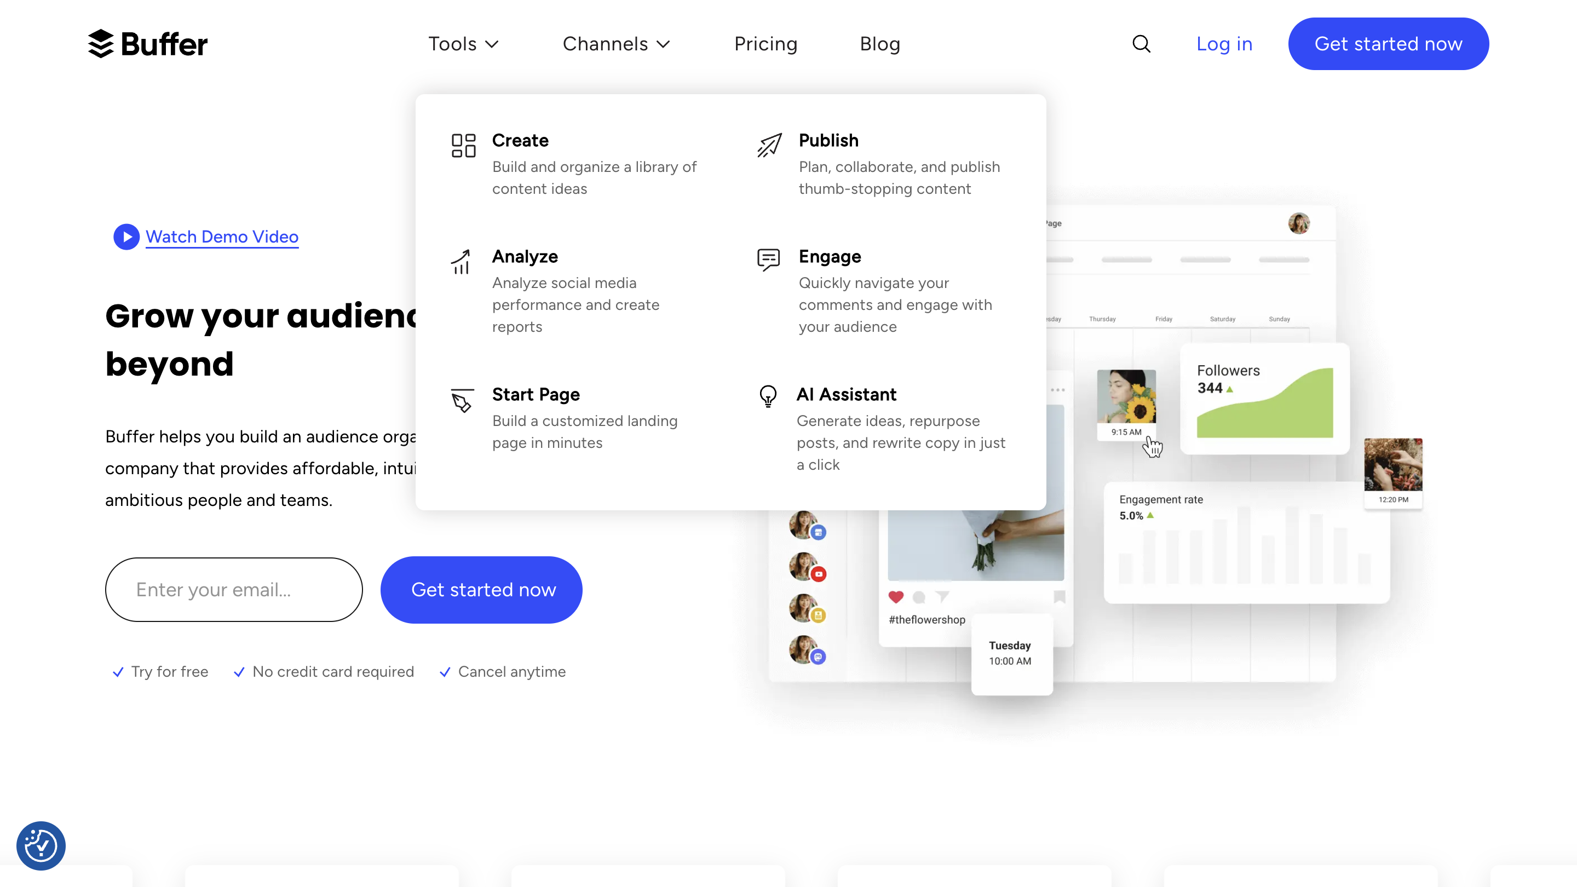Click the engagement rate chart bar
This screenshot has width=1577, height=887.
point(1246,552)
